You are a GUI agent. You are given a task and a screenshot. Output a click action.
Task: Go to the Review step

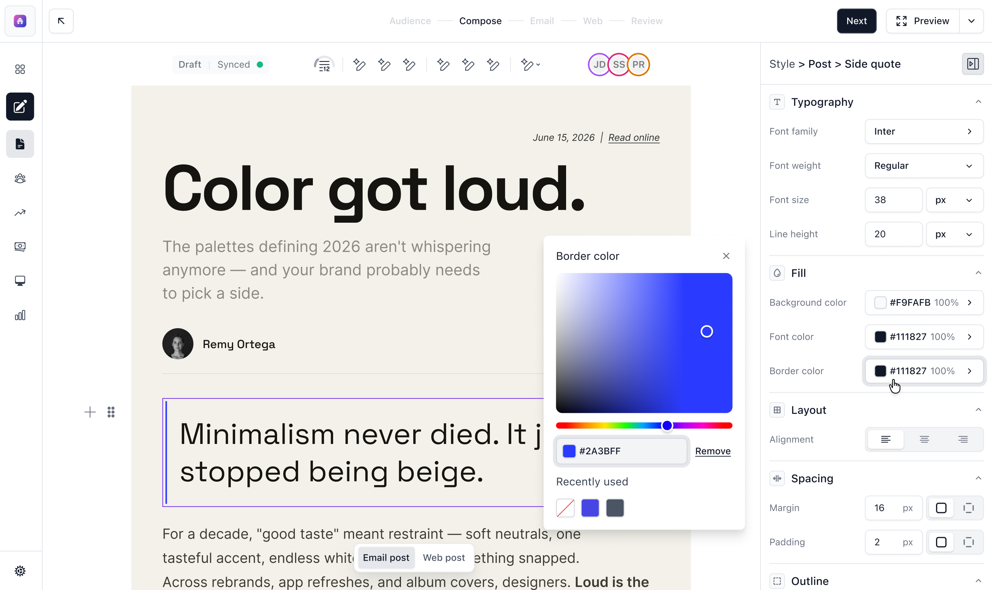tap(646, 21)
